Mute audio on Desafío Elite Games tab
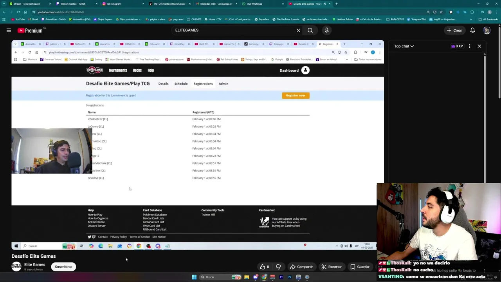The image size is (501, 282). coord(324,4)
